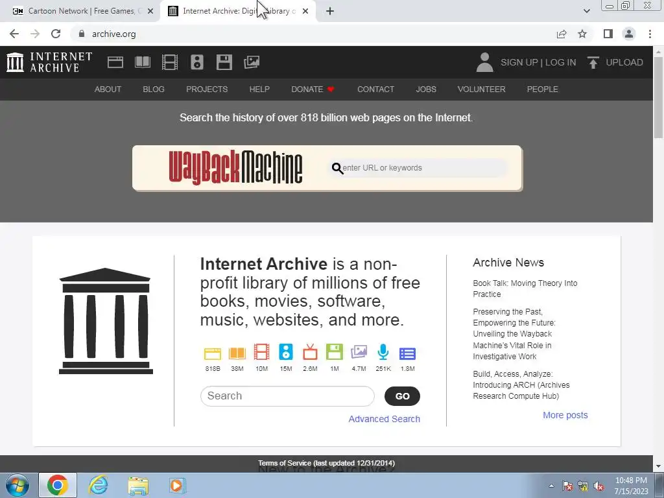Select the green software floppy icon 1M

pyautogui.click(x=335, y=352)
